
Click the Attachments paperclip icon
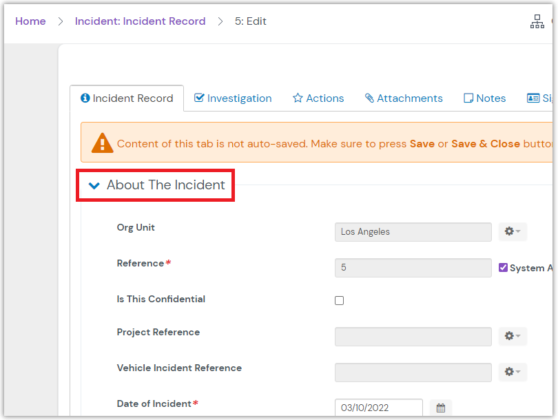point(369,98)
